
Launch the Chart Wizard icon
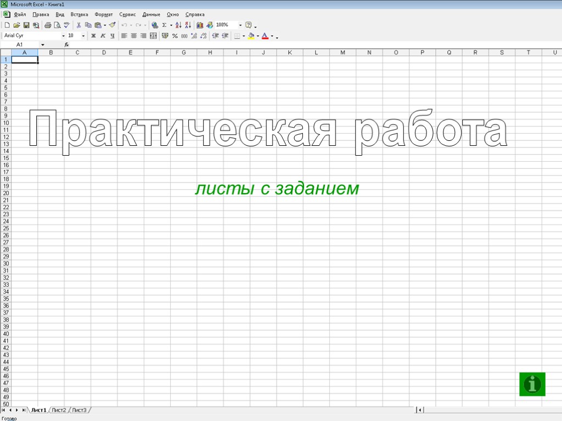[x=200, y=25]
